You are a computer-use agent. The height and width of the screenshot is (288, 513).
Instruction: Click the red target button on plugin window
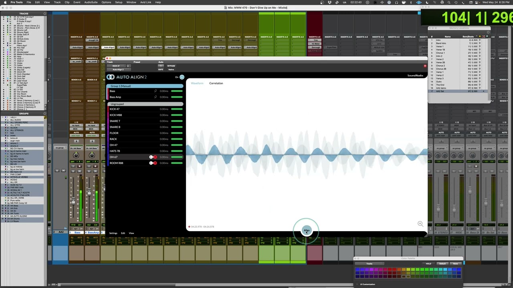point(425,66)
